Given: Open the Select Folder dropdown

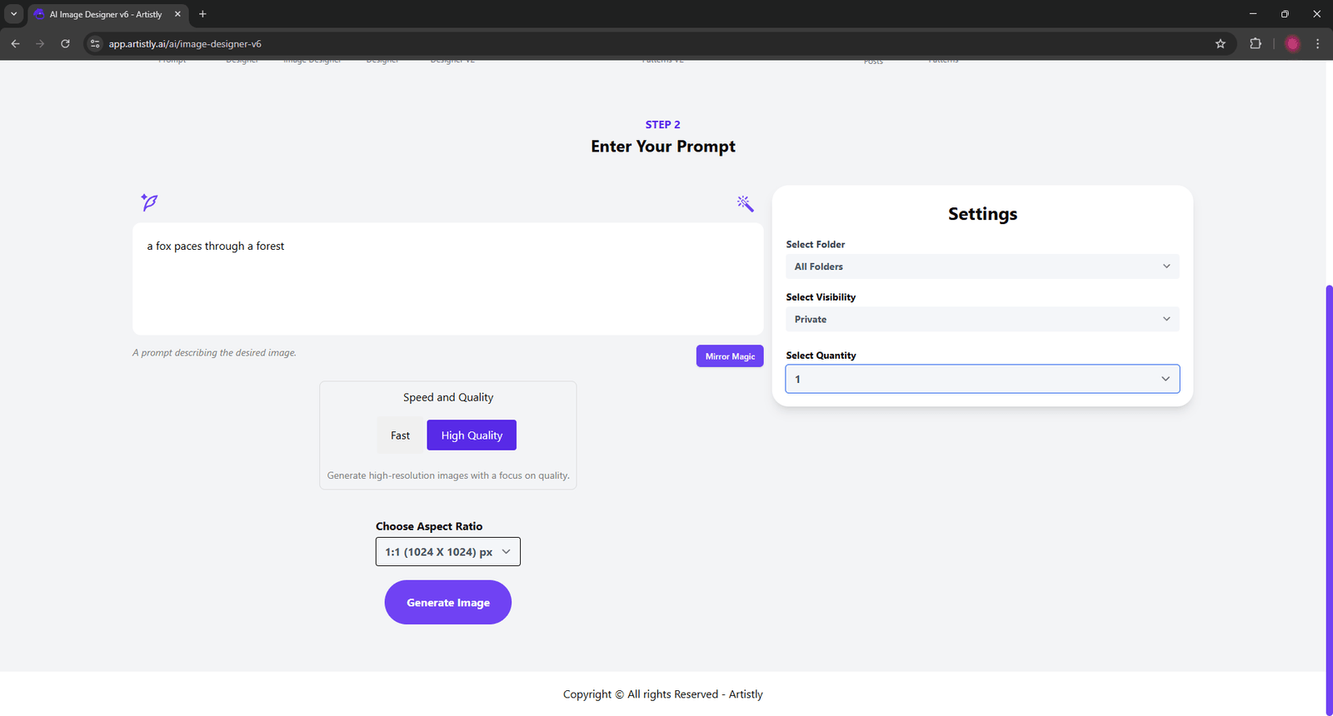Looking at the screenshot, I should point(981,266).
